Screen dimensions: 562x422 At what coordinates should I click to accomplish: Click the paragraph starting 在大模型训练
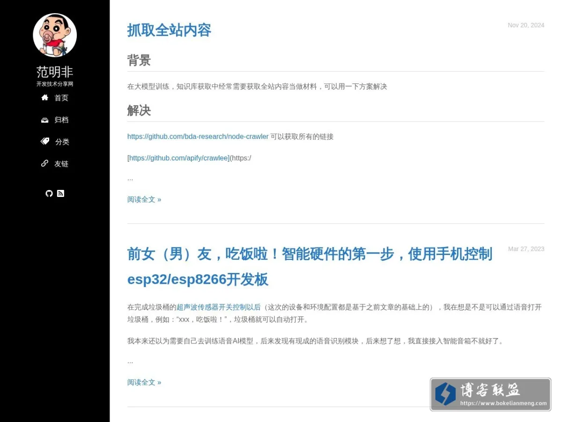[257, 86]
